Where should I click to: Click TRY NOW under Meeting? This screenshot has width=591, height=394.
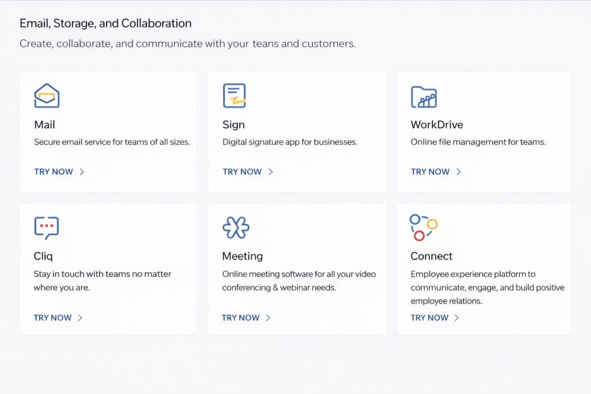coord(241,318)
